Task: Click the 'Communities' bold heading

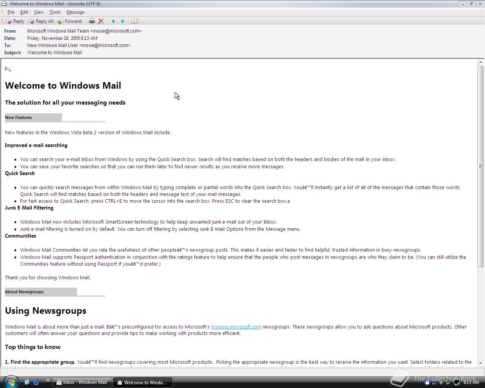Action: pos(20,236)
